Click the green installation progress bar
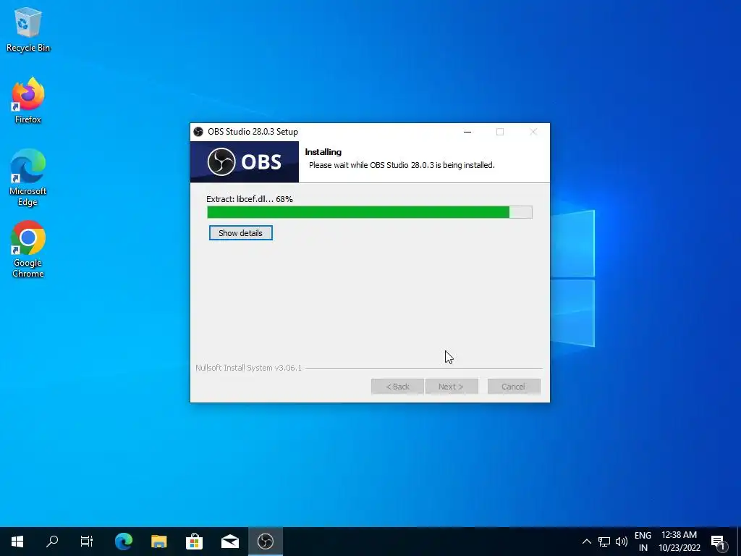This screenshot has width=741, height=556. pyautogui.click(x=370, y=212)
